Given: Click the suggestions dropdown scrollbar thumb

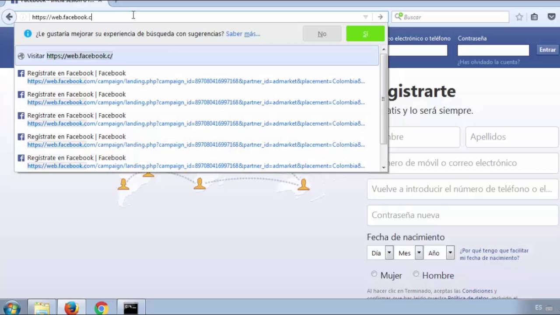Looking at the screenshot, I should coord(384,99).
